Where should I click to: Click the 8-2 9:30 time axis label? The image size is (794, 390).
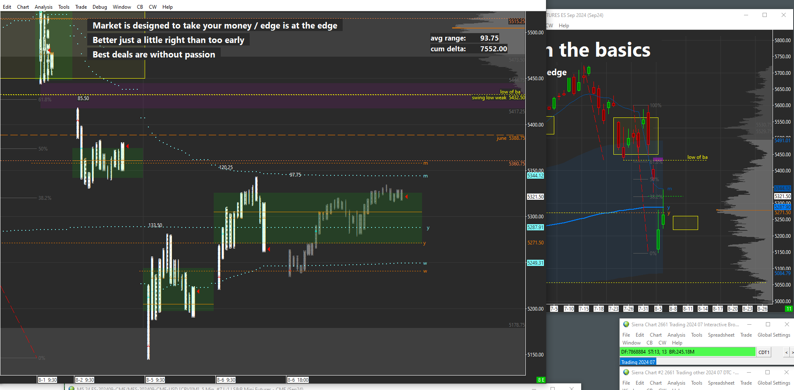click(x=85, y=380)
